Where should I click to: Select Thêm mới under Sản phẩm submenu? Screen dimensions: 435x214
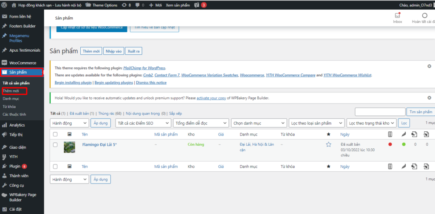(x=10, y=91)
